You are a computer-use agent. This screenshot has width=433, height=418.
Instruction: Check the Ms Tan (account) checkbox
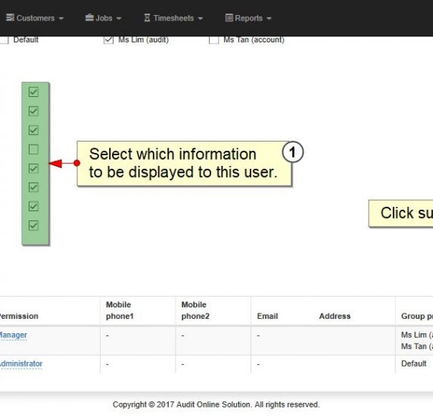pos(213,39)
